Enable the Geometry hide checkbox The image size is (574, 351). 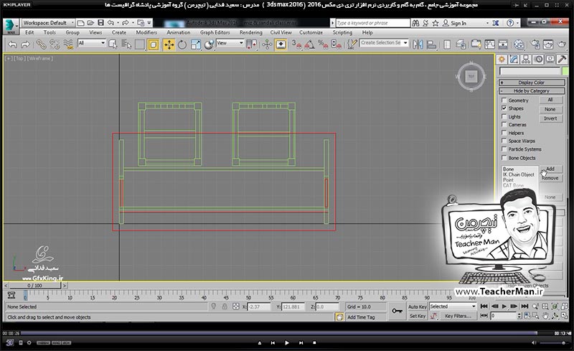[504, 100]
